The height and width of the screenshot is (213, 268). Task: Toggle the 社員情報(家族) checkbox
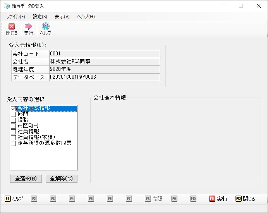14,137
